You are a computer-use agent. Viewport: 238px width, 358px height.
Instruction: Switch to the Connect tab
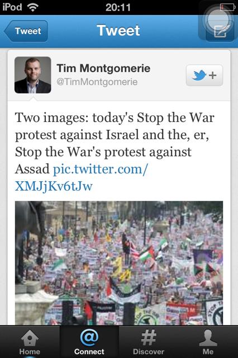[89, 342]
